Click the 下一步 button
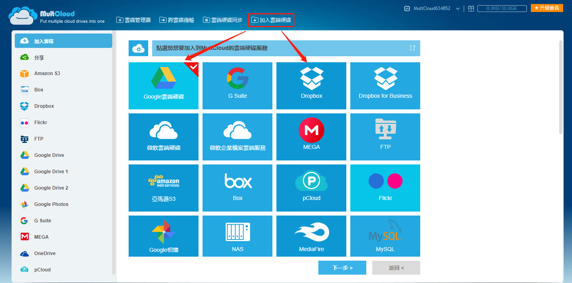 [342, 268]
